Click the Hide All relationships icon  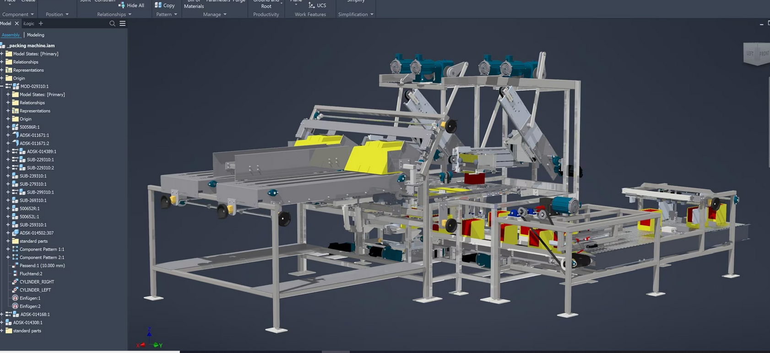coord(121,5)
